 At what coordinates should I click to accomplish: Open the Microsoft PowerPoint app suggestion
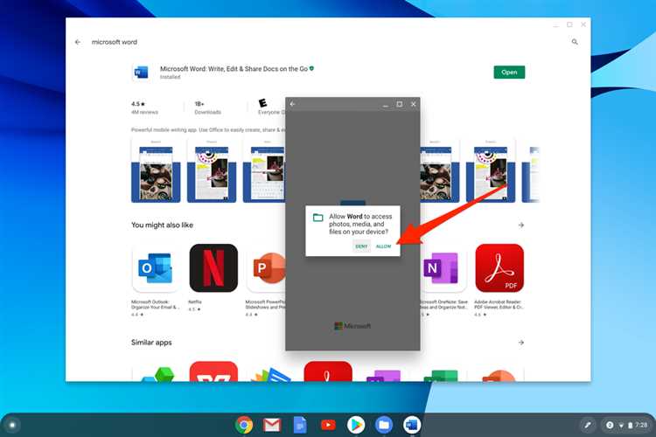(x=266, y=267)
